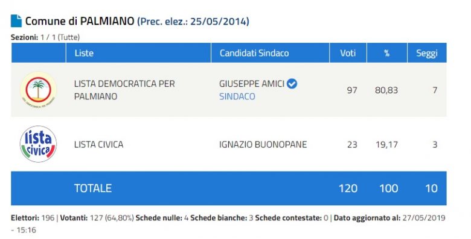Image resolution: width=471 pixels, height=239 pixels.
Task: Click the blue verified checkmark next to Giuseppe Amici
Action: [x=292, y=84]
